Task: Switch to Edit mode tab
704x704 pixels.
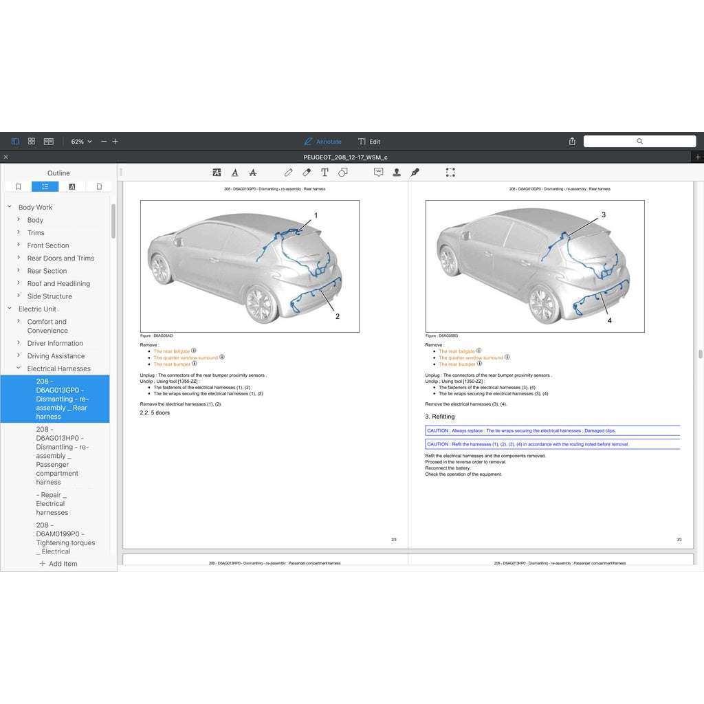Action: click(x=370, y=142)
